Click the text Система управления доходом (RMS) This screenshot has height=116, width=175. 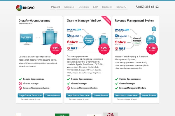coord(132,65)
